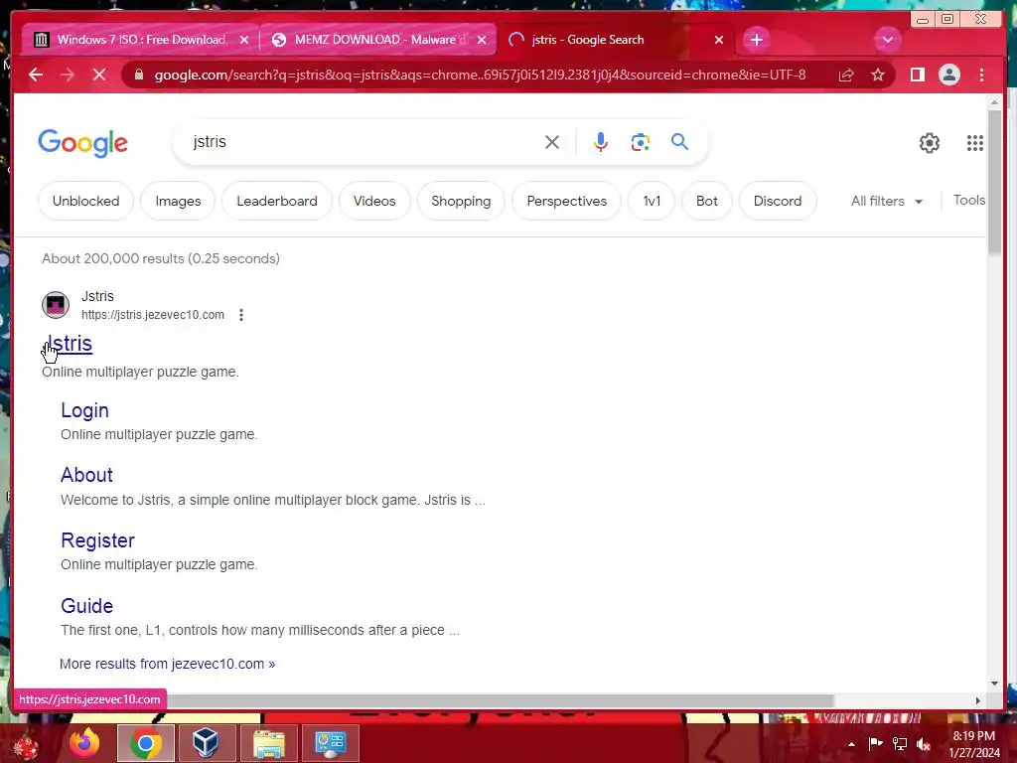The height and width of the screenshot is (763, 1017).
Task: Click the jstris.jezevec10.com URL text
Action: click(x=153, y=315)
